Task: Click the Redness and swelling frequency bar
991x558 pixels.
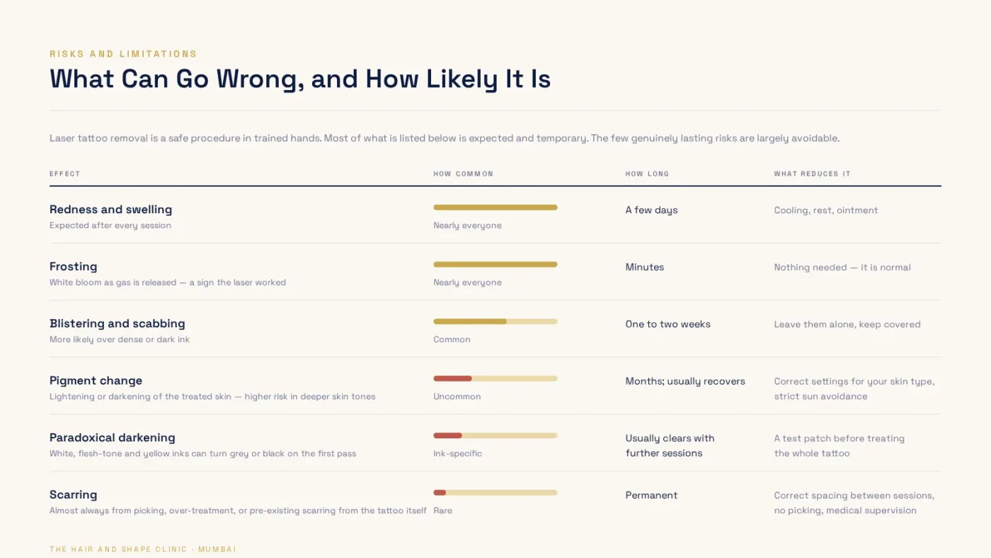Action: 495,207
